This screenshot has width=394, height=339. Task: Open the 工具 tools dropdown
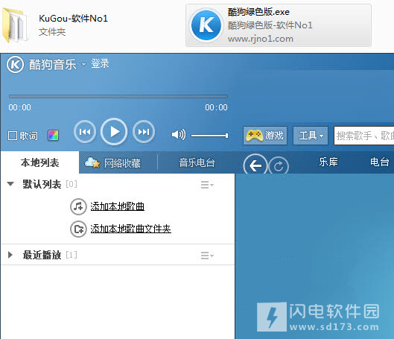[x=311, y=136]
